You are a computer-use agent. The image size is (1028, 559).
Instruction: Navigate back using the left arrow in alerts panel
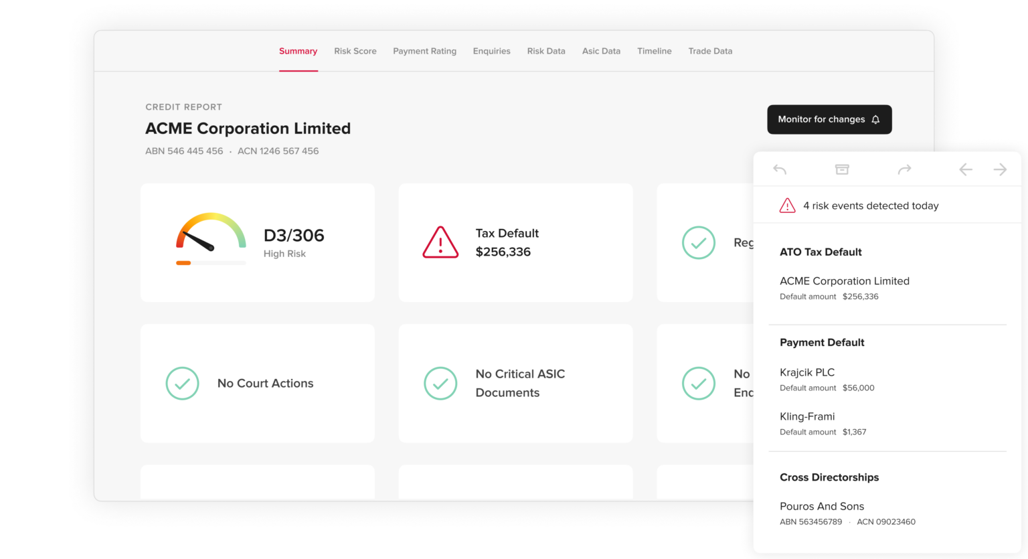click(x=966, y=169)
